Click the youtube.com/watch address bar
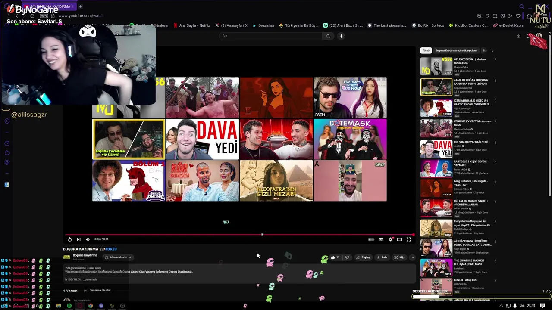552x310 pixels. pyautogui.click(x=81, y=16)
